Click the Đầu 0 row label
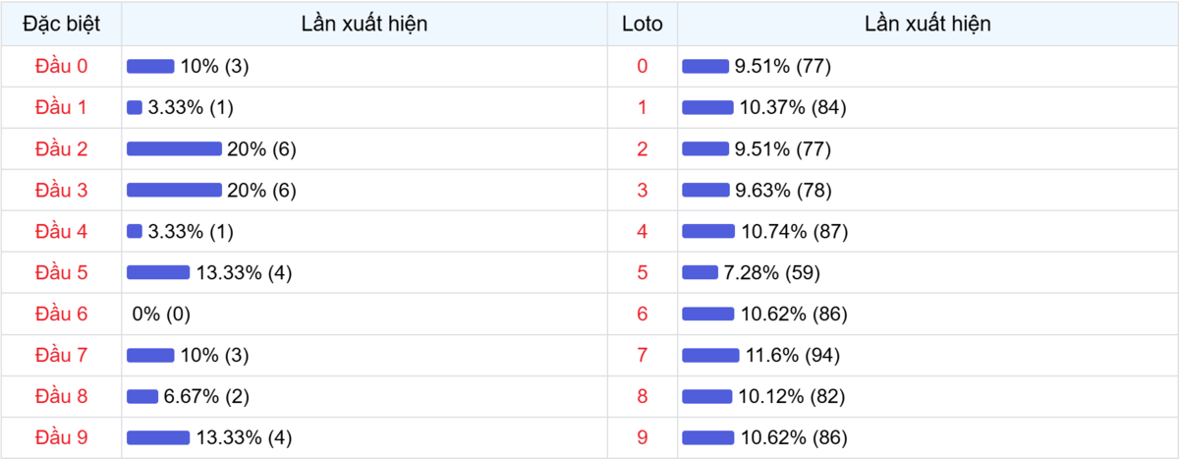This screenshot has height=459, width=1179. (61, 67)
